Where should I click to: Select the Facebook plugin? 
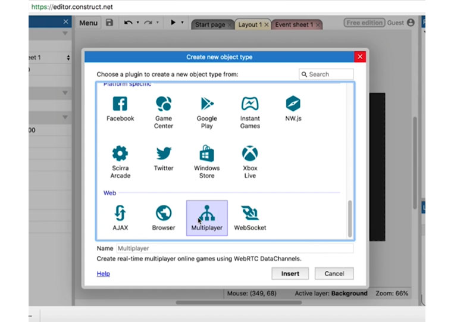(x=120, y=108)
